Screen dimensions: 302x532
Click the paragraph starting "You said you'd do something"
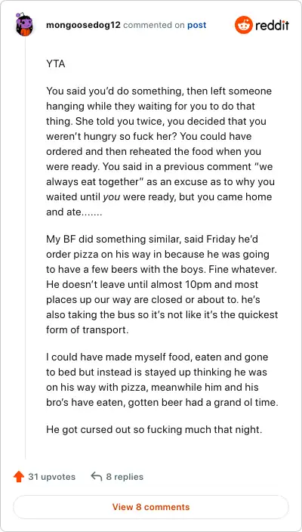(x=161, y=152)
